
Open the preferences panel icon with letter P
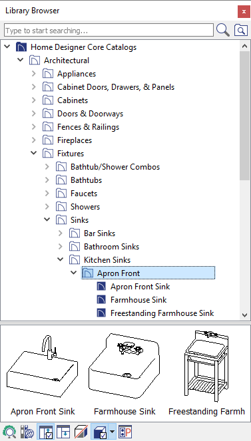(x=125, y=432)
